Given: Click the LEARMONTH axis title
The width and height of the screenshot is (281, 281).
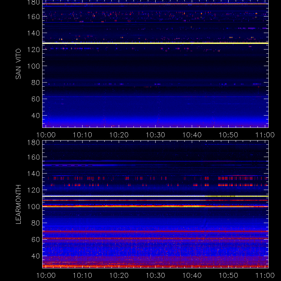Looking at the screenshot, I should coord(18,204).
